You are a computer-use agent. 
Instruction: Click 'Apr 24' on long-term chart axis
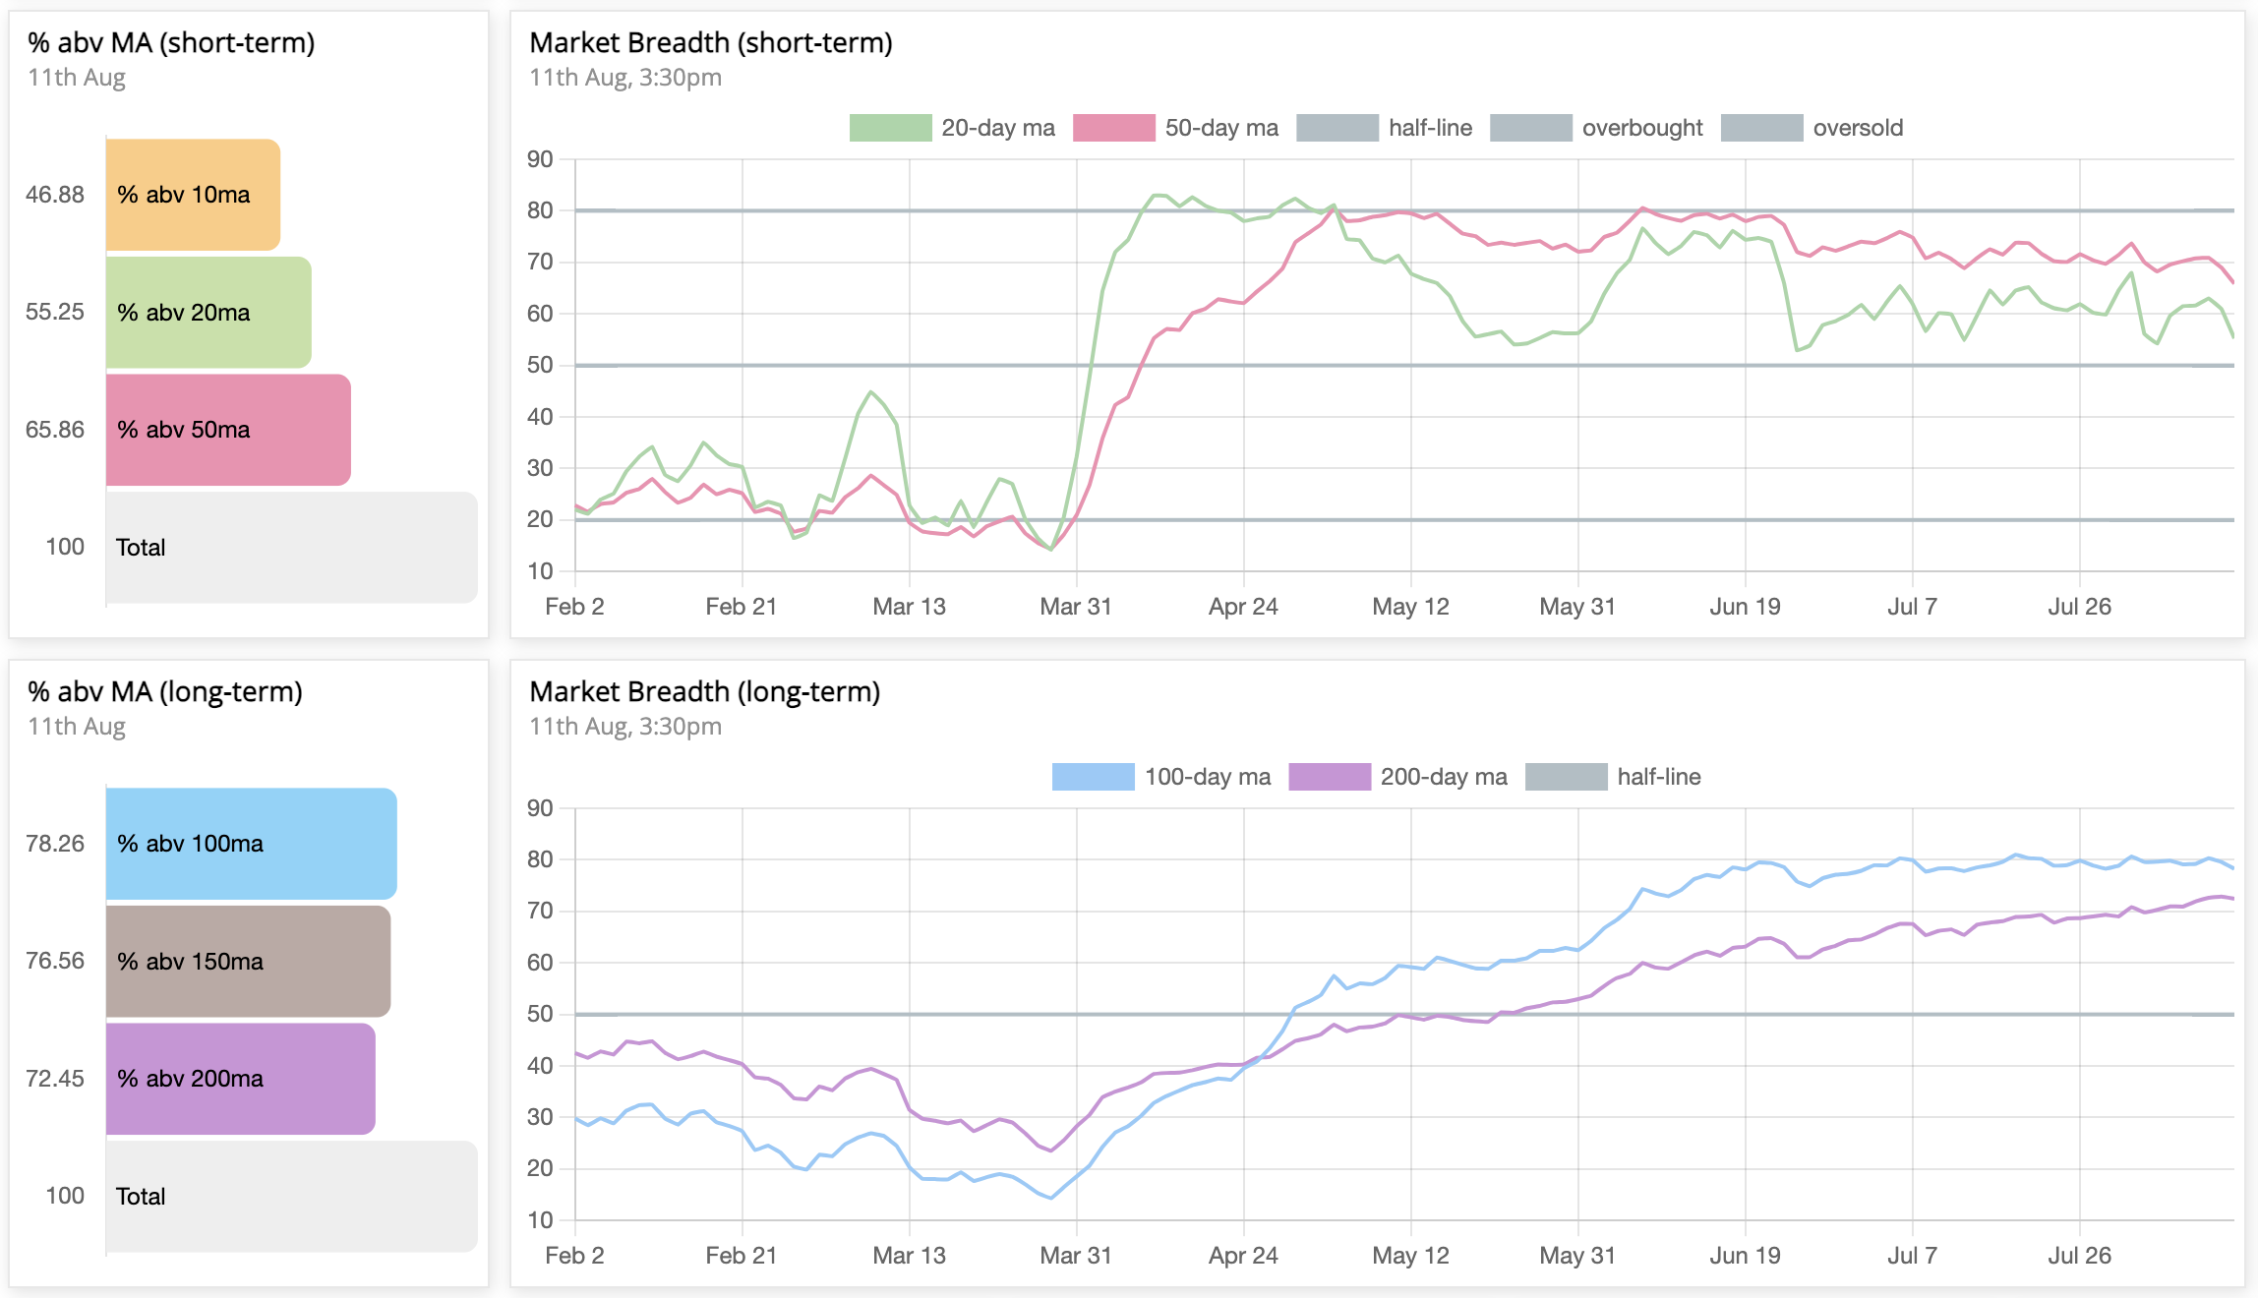(x=1243, y=1256)
